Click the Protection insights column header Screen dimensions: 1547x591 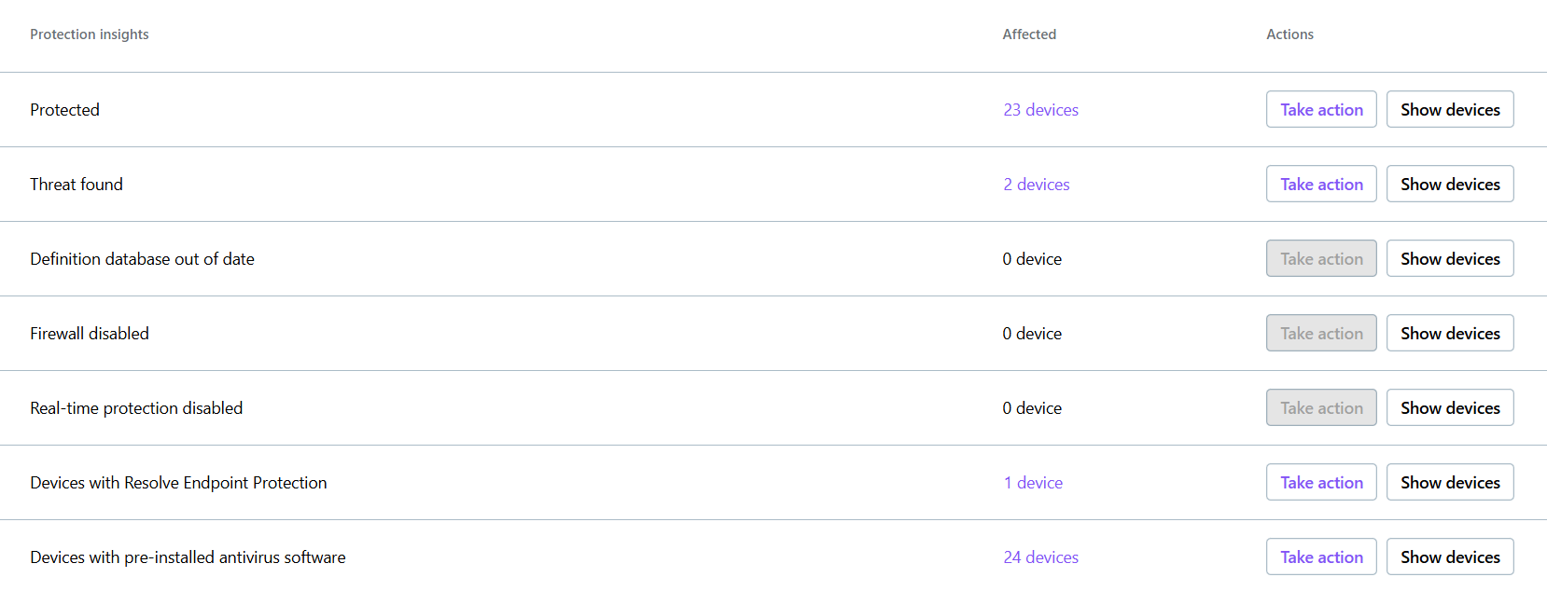coord(90,34)
